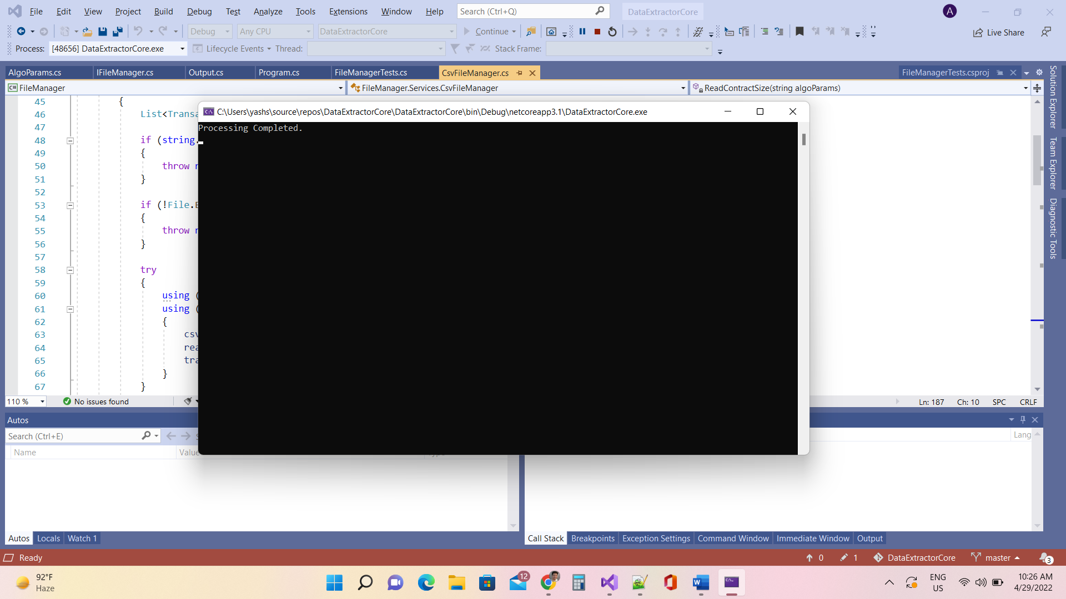
Task: Collapse the code block at line 48
Action: point(71,141)
